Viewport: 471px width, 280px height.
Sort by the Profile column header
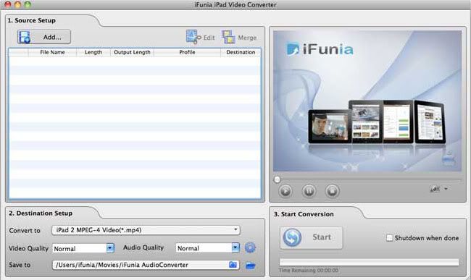click(187, 52)
